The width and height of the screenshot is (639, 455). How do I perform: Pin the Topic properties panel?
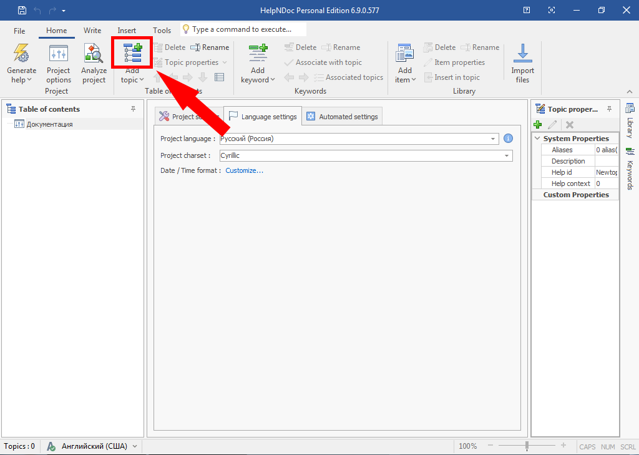click(x=609, y=109)
